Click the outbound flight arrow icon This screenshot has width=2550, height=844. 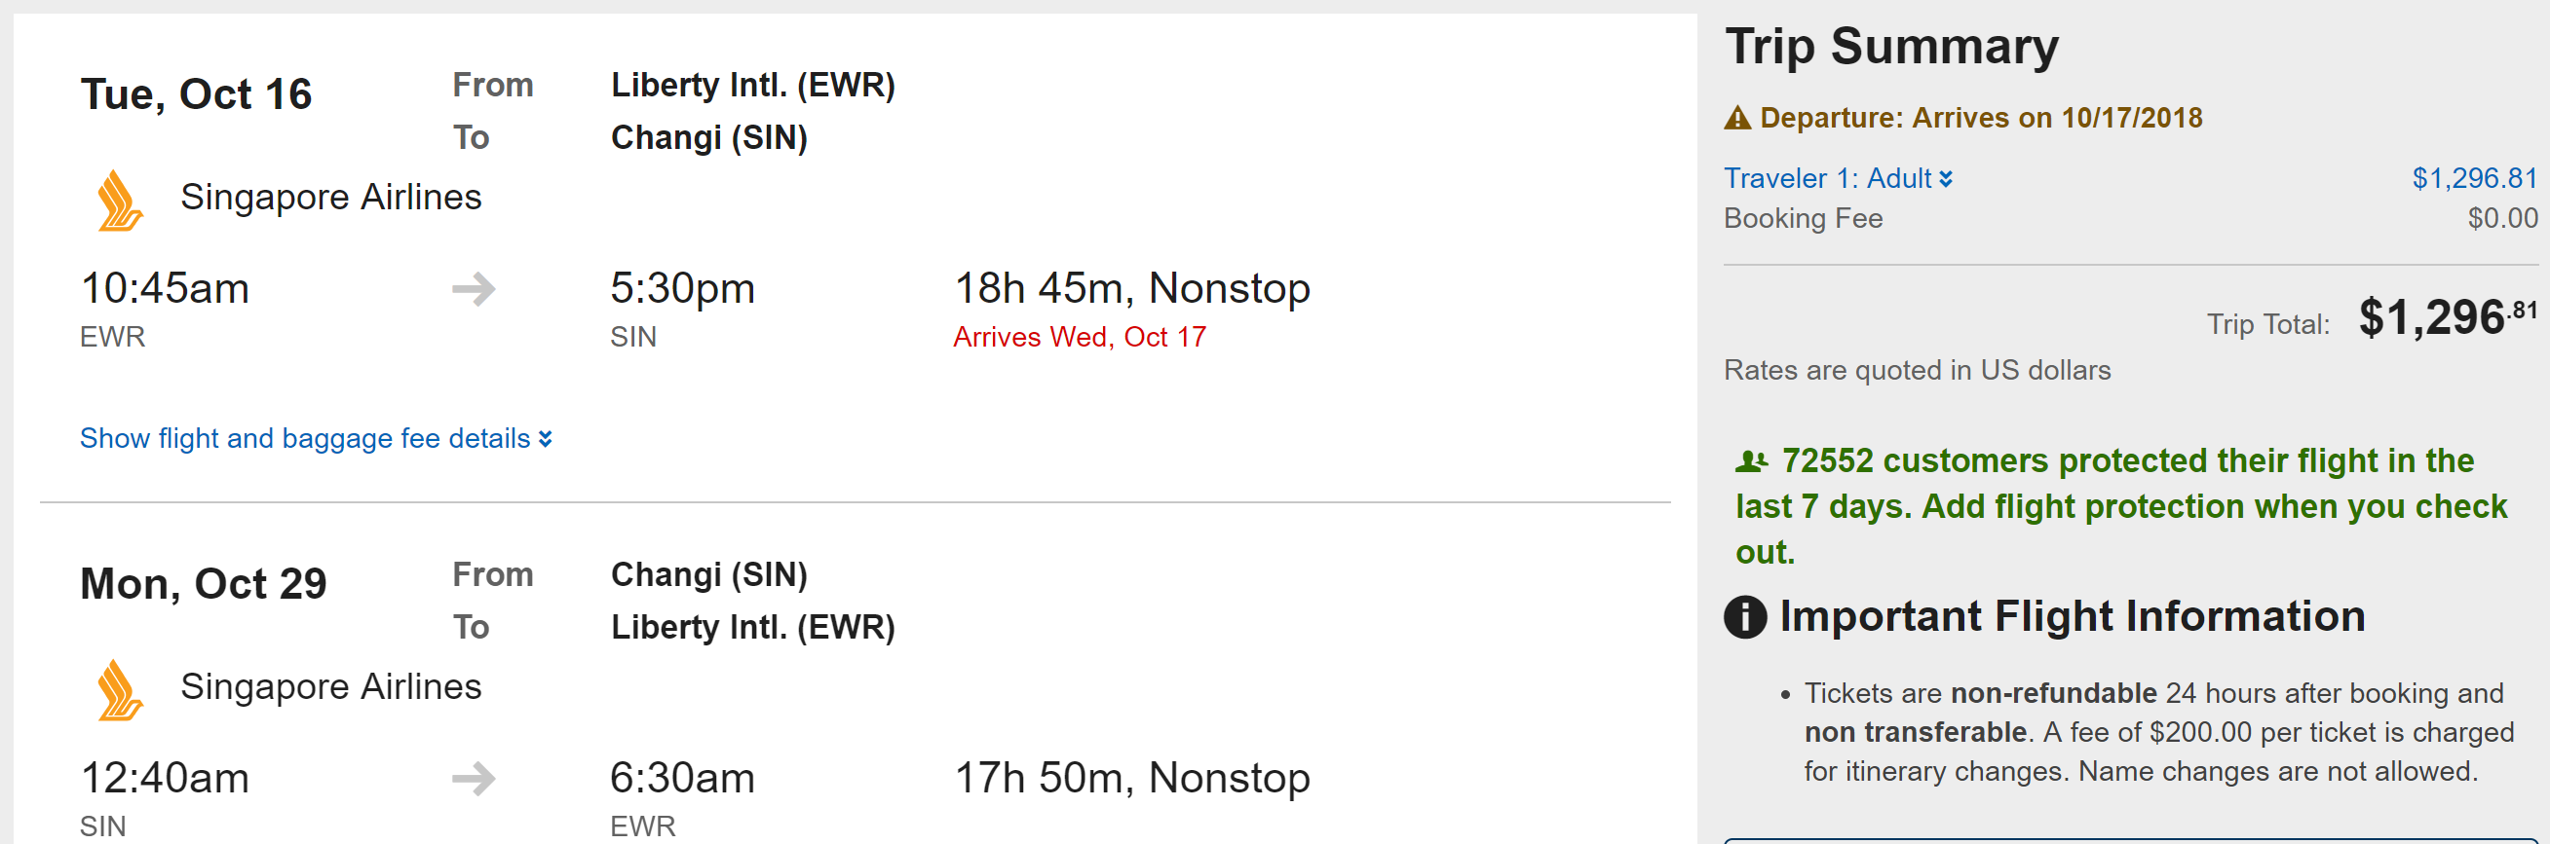[474, 289]
